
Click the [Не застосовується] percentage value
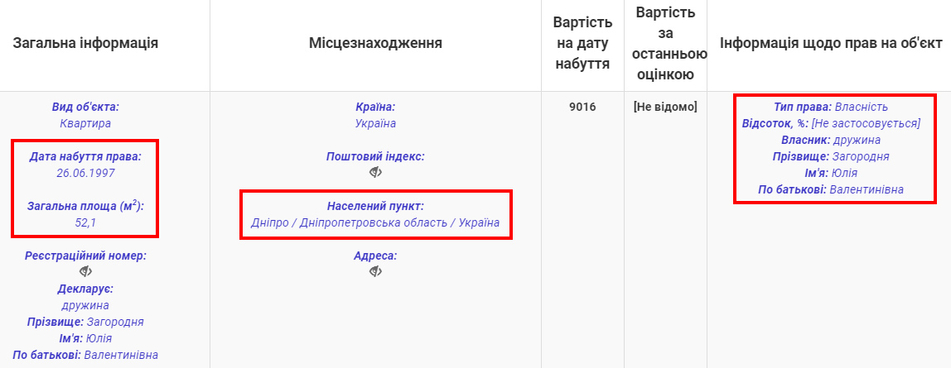[866, 123]
